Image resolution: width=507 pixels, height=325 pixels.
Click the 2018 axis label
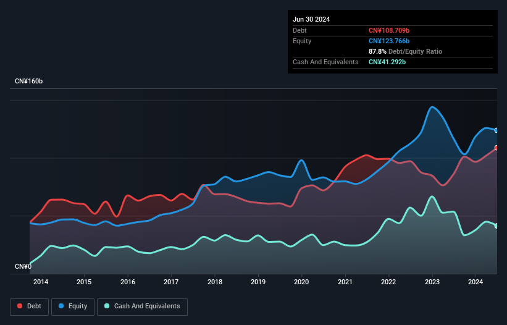tap(215, 282)
